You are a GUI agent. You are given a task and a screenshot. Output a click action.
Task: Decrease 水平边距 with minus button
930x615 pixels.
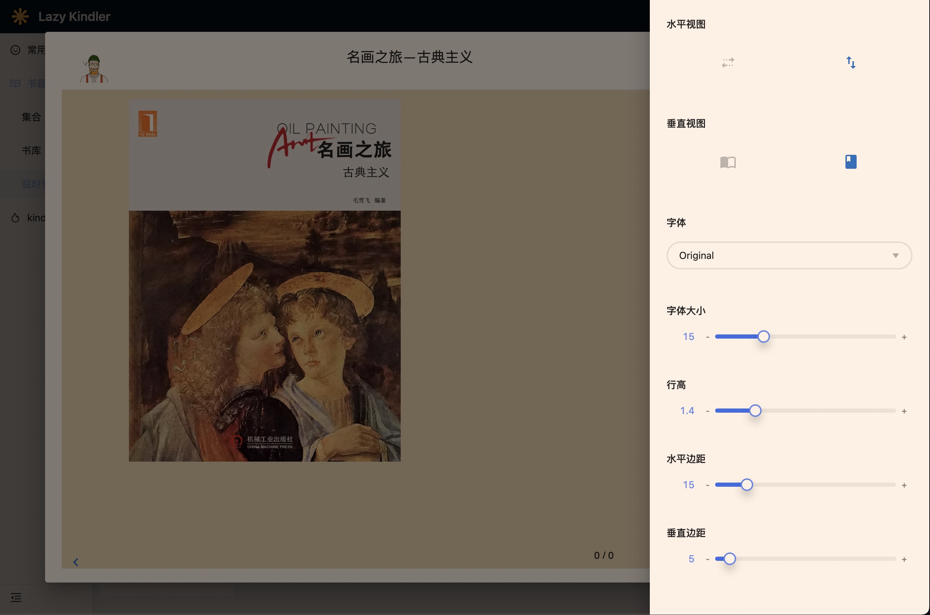[707, 485]
